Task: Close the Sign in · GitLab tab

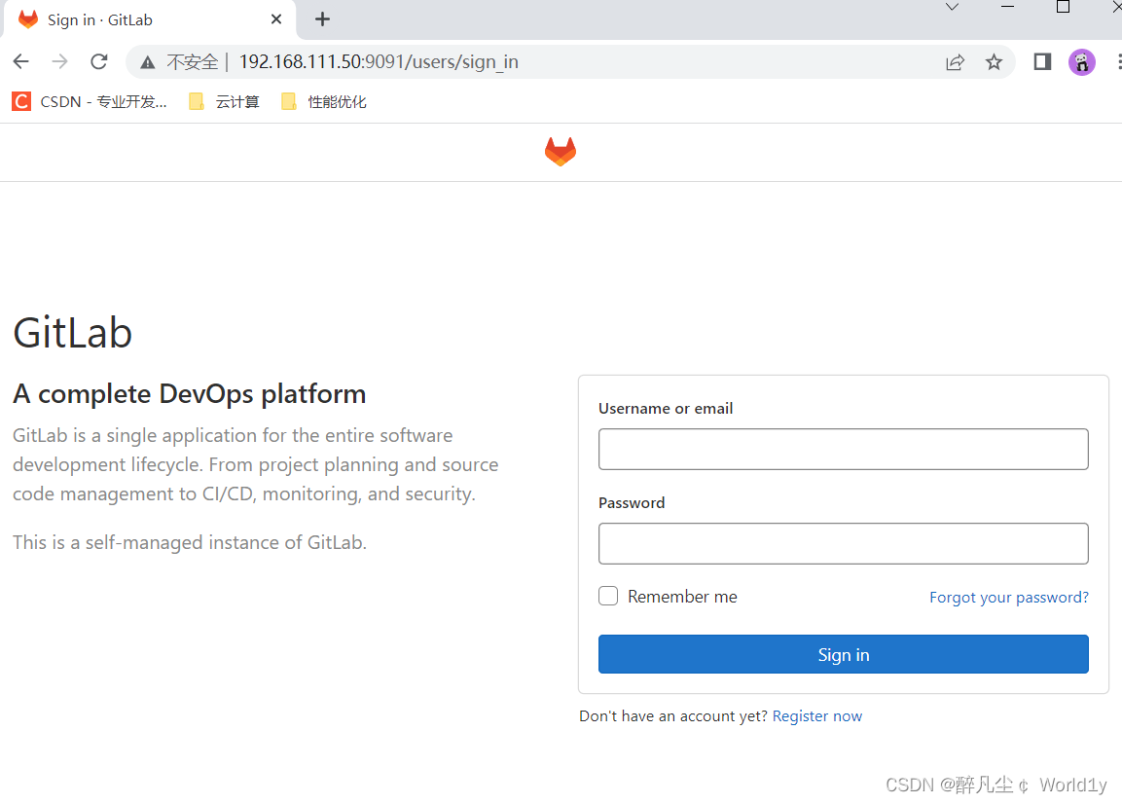Action: [x=276, y=19]
